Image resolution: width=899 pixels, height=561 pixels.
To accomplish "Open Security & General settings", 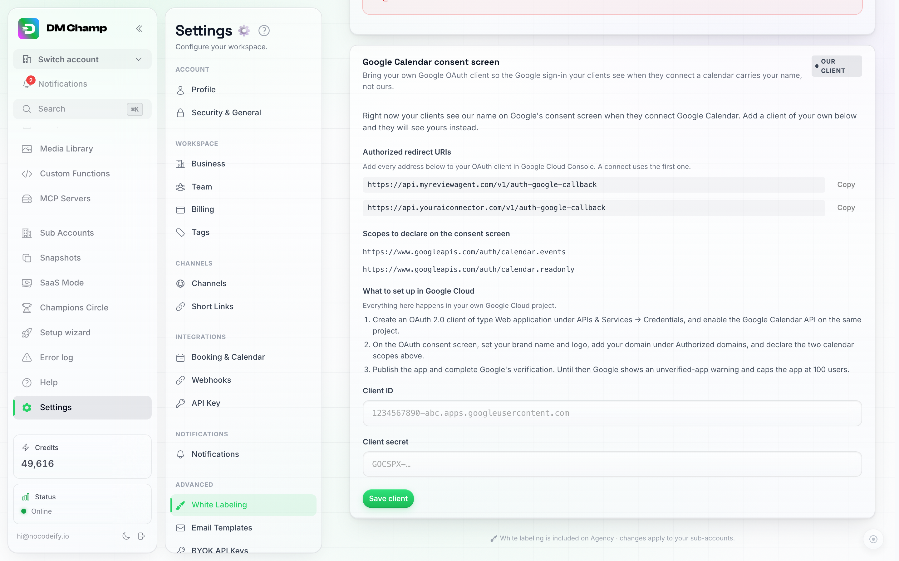I will pyautogui.click(x=243, y=113).
